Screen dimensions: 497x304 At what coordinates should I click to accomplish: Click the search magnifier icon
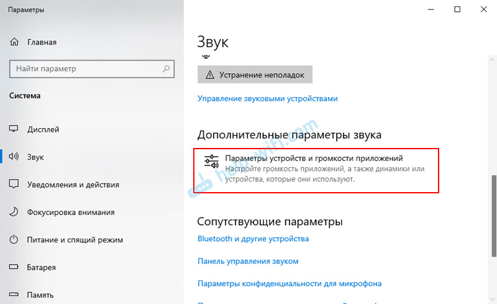[x=166, y=68]
